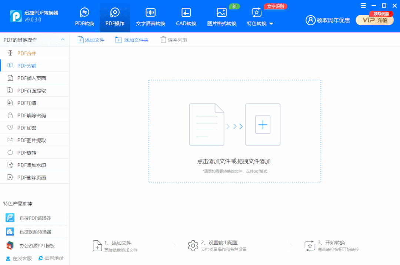Viewport: 400px width, 265px height.
Task: Click the step 3 开始转换 icon
Action: coord(310,246)
